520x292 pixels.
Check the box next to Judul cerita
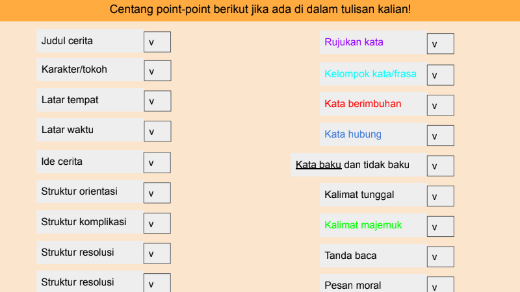pyautogui.click(x=157, y=42)
